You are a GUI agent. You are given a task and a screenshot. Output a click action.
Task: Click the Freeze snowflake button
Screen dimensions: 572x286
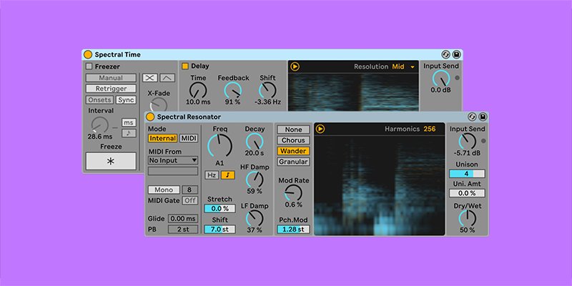coord(111,162)
